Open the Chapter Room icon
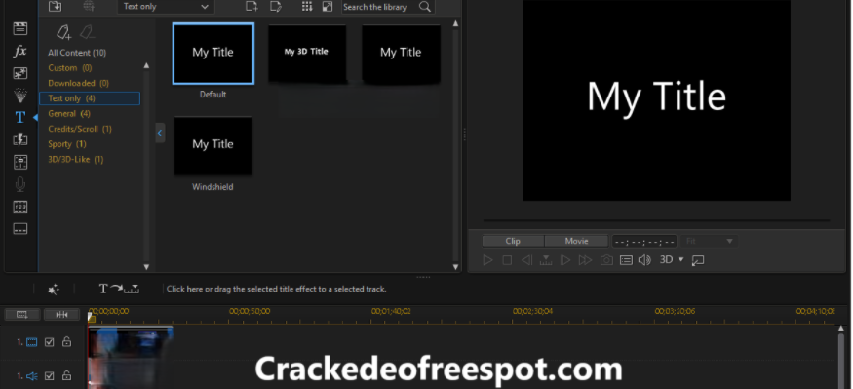Screen dimensions: 853x389 20,207
